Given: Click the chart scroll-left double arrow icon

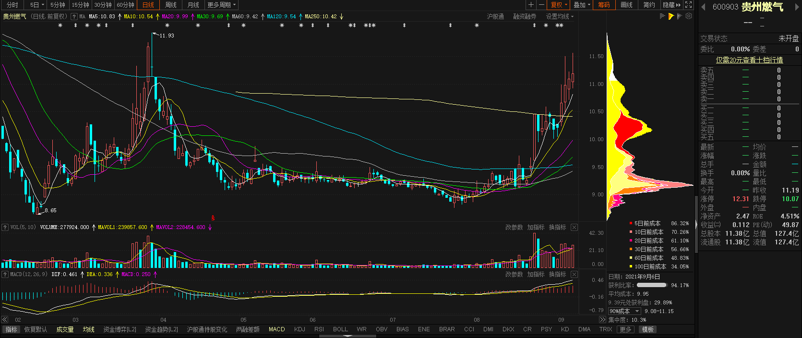Looking at the screenshot, I should pos(4,319).
